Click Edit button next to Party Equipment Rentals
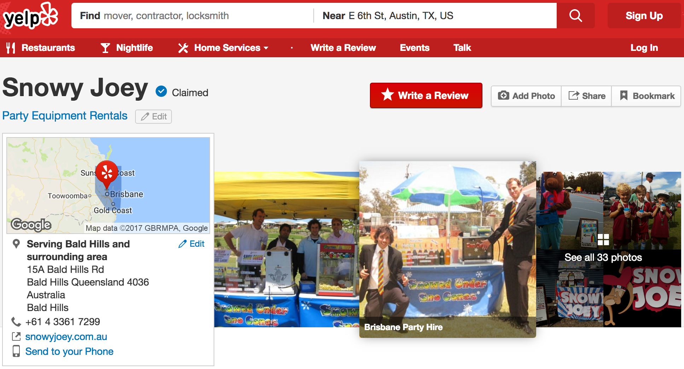Image resolution: width=684 pixels, height=369 pixels. tap(153, 117)
